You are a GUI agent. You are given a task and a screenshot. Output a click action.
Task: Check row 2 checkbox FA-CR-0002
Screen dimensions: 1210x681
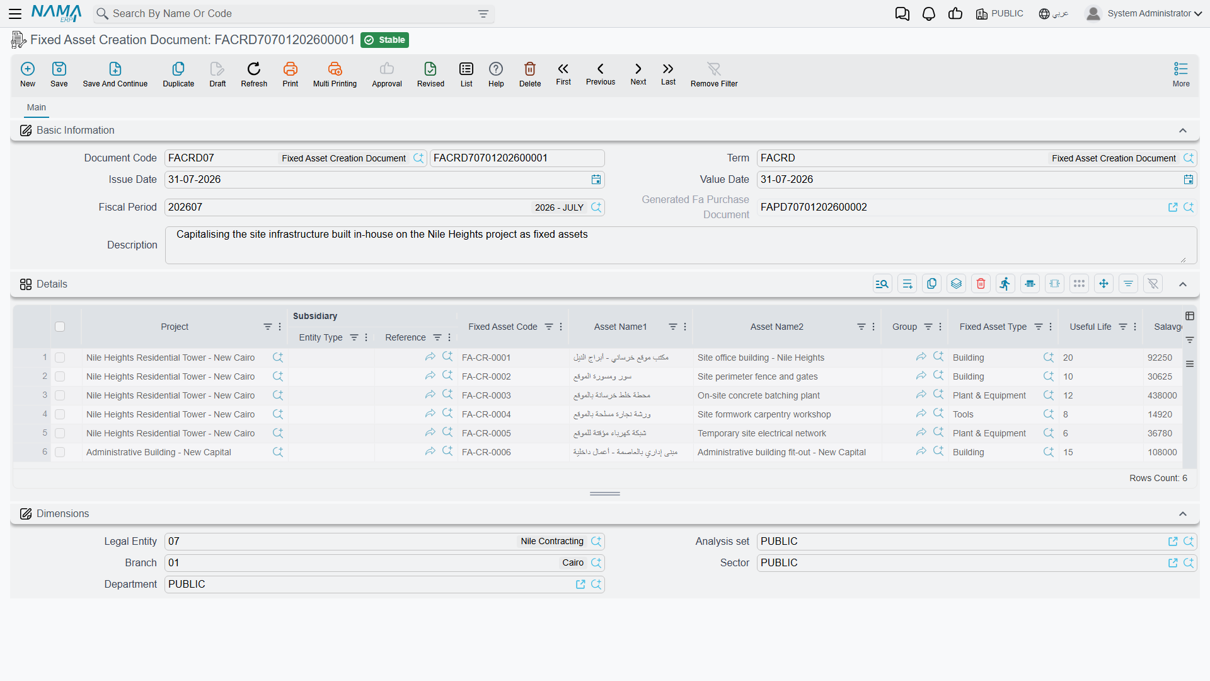tap(60, 376)
